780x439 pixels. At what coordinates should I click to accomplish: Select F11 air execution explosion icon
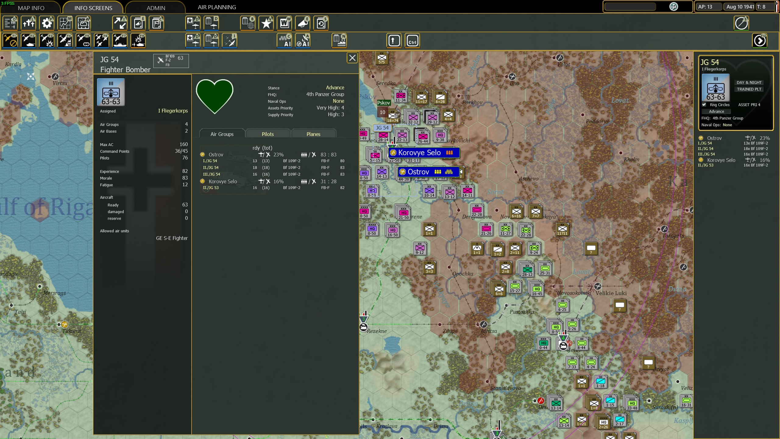[x=138, y=41]
